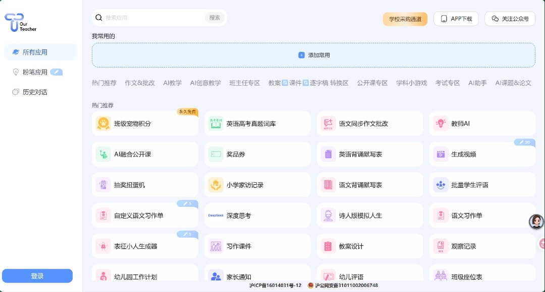Viewport: 545px width, 292px height.
Task: Click the 关注公众号 button
Action: tap(510, 19)
